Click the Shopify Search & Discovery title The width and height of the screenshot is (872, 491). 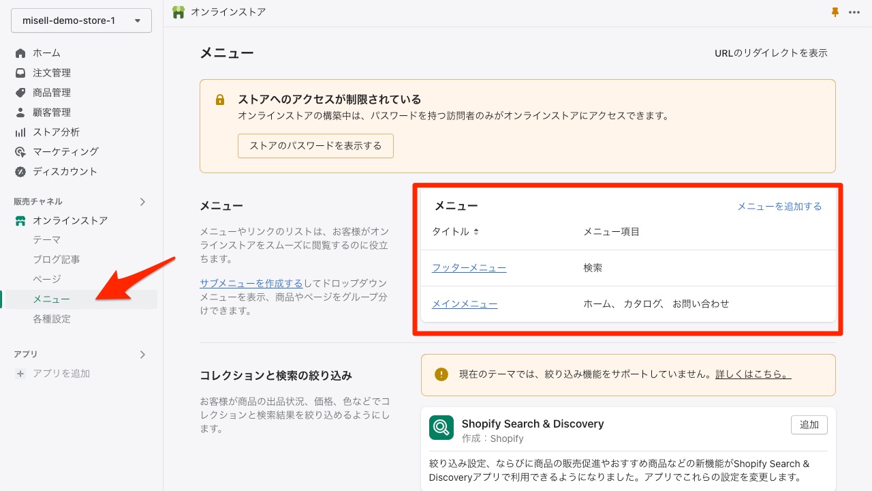tap(533, 424)
